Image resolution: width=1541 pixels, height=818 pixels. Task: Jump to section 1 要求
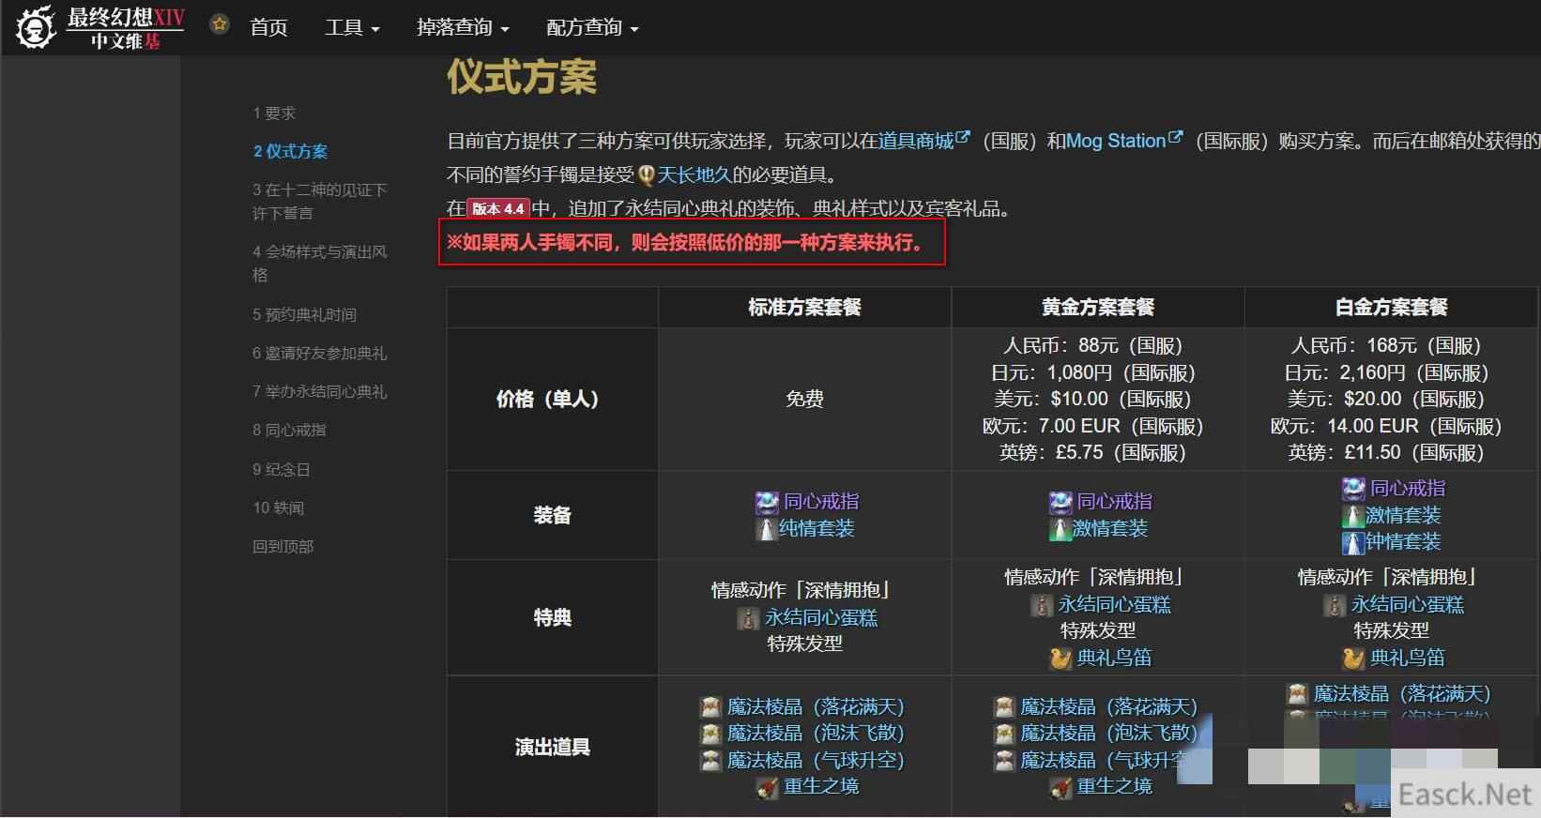[274, 113]
